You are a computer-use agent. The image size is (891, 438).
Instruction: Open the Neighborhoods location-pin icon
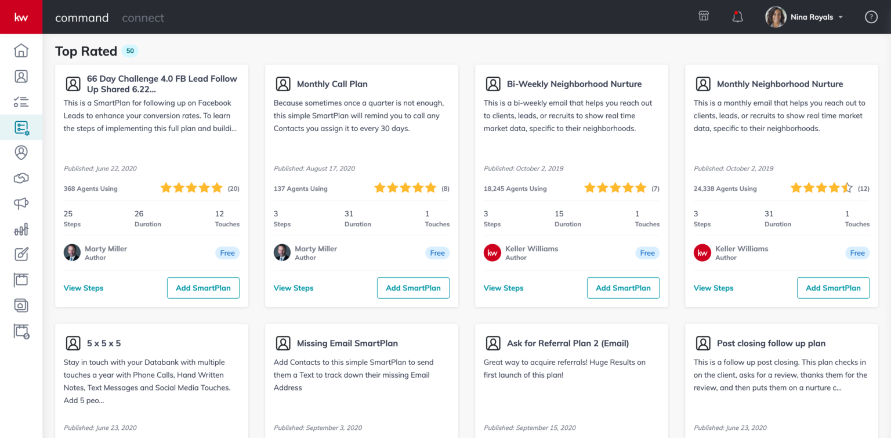pyautogui.click(x=21, y=153)
